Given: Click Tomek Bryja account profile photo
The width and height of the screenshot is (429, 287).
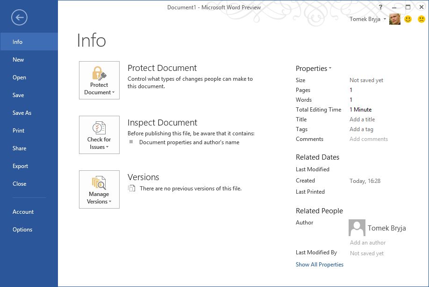Looking at the screenshot, I should 395,19.
